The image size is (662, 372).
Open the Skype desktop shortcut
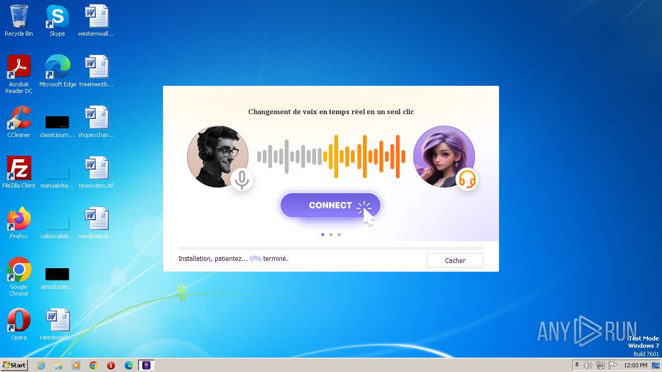point(57,21)
